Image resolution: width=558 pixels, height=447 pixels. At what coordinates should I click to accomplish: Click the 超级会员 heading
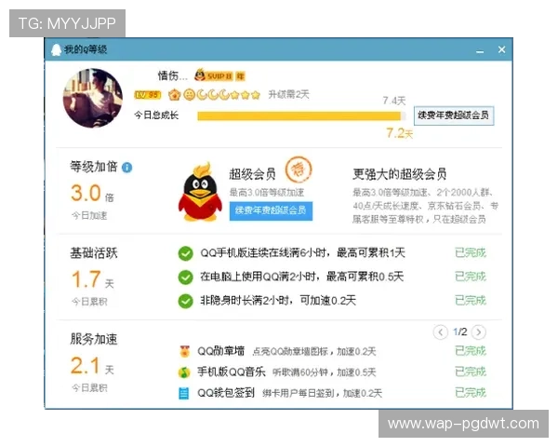click(x=252, y=174)
